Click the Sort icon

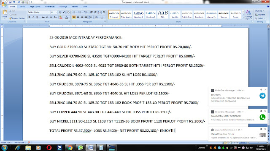pos(100,12)
